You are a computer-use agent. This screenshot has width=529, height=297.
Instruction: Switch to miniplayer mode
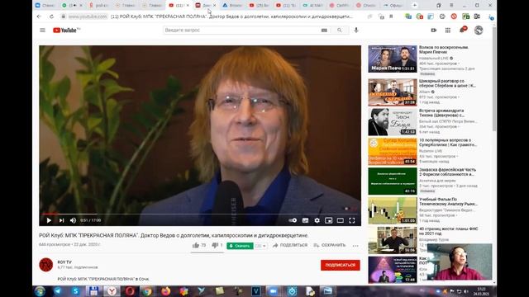click(329, 220)
